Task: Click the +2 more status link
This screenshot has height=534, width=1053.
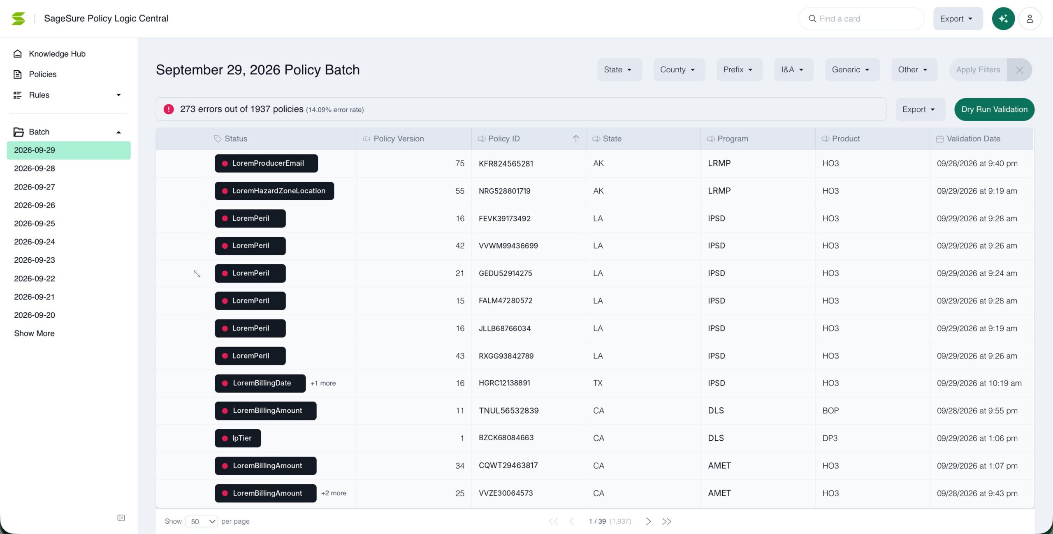Action: click(334, 493)
